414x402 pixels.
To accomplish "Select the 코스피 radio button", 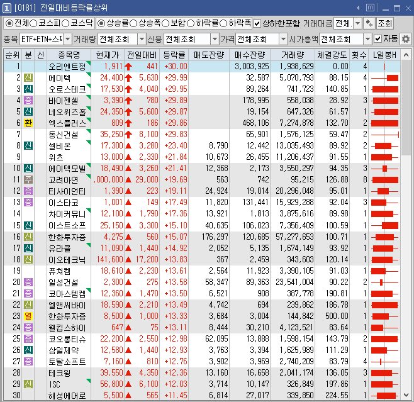I will 33,23.
